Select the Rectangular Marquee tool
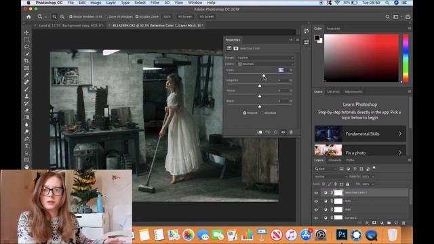434x244 pixels. click(26, 39)
